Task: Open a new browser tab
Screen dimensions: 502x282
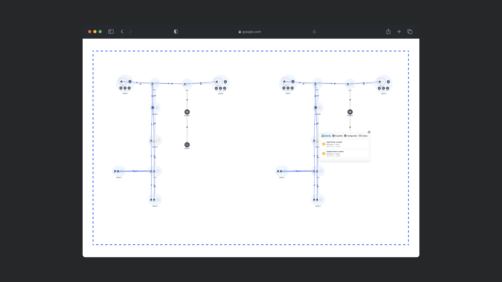Action: [x=399, y=32]
